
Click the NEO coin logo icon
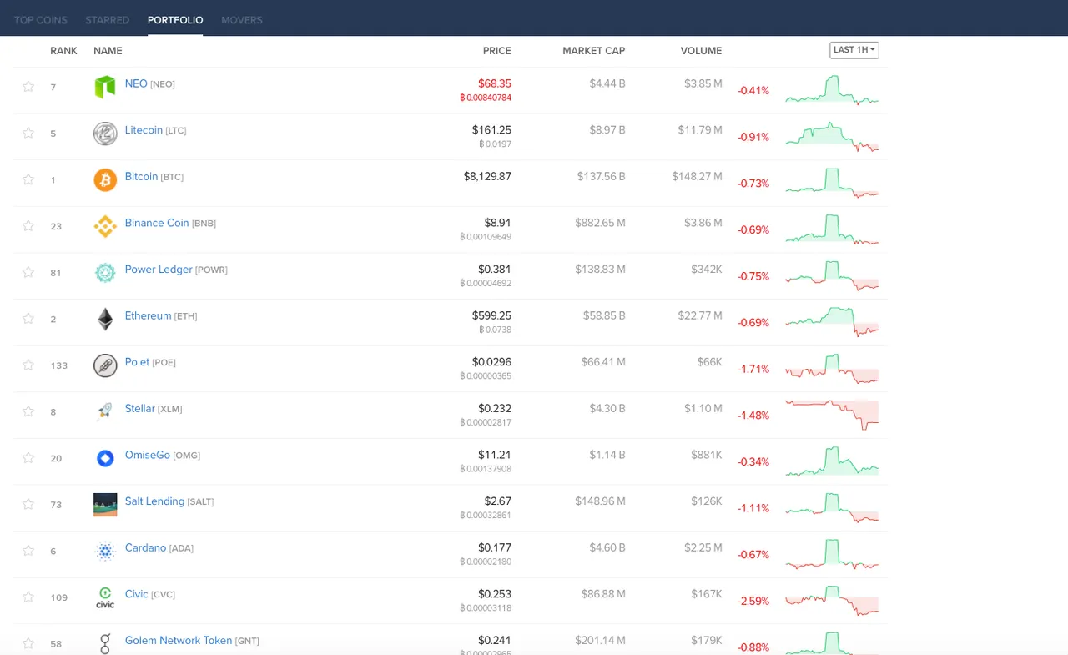click(x=105, y=87)
